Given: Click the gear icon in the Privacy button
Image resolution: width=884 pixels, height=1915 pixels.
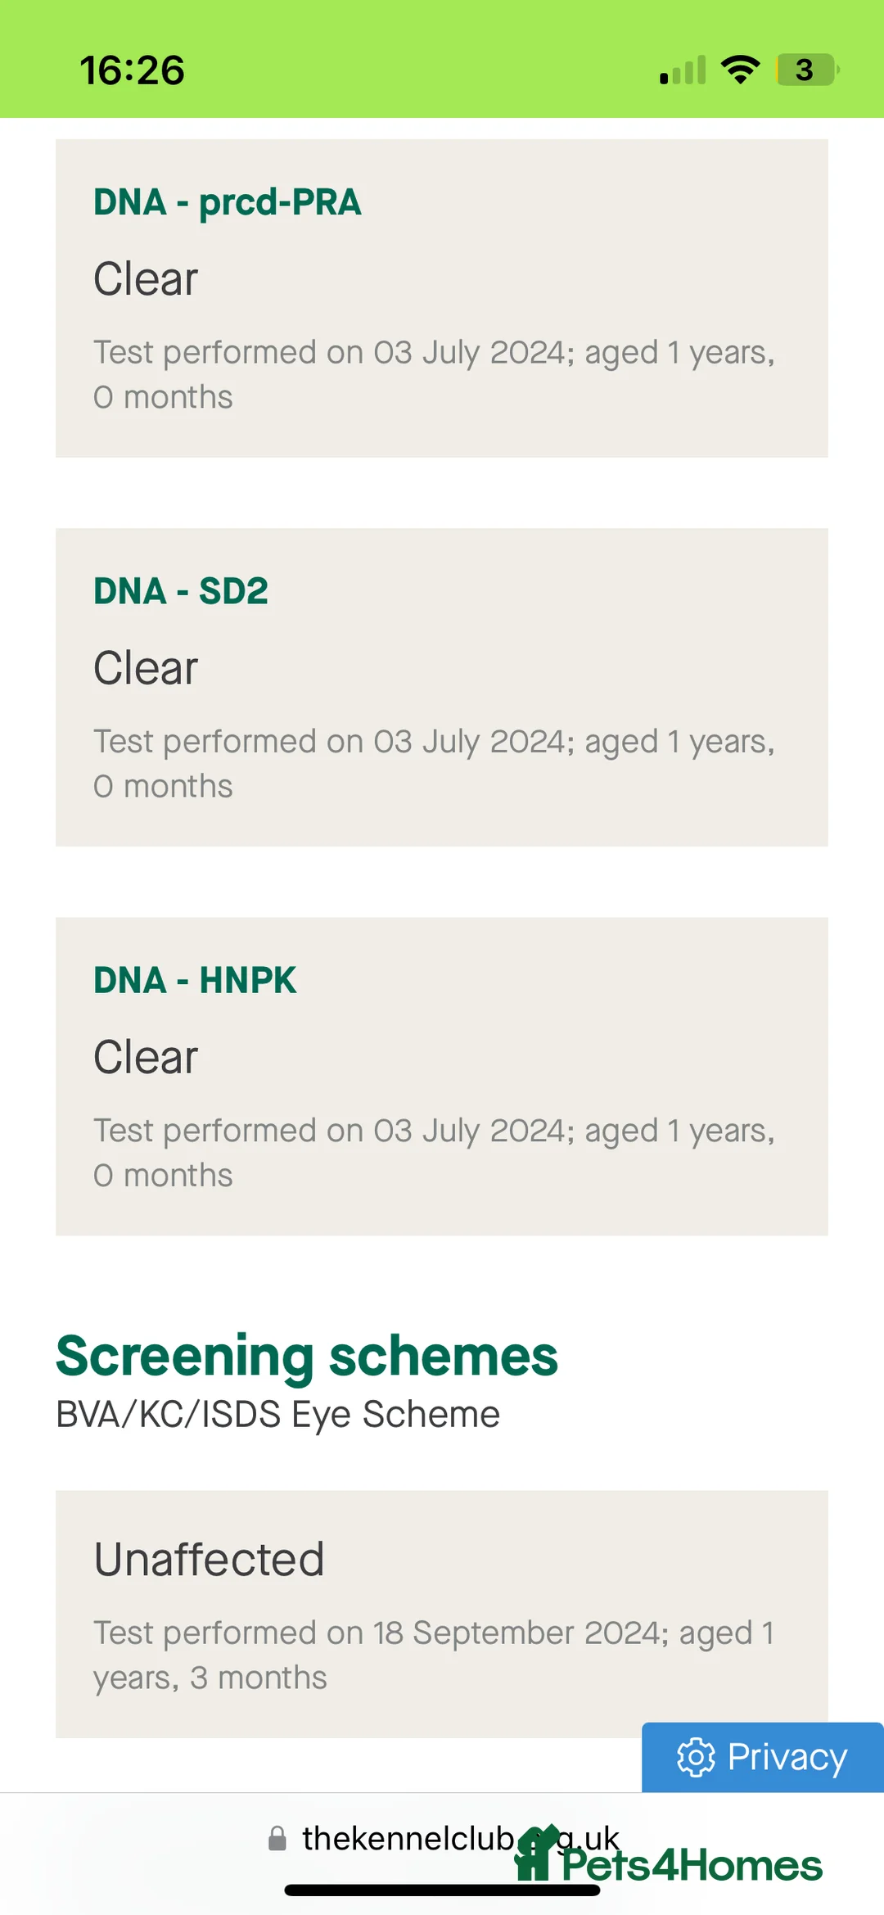Looking at the screenshot, I should coord(696,1757).
